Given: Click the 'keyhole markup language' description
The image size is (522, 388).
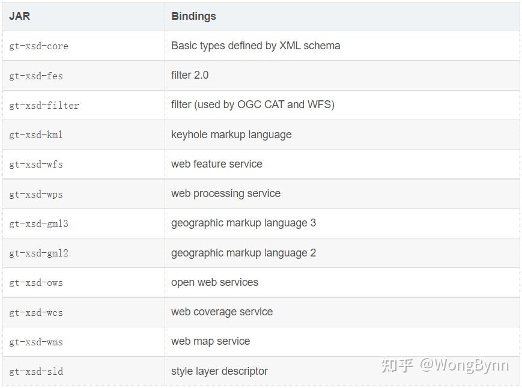Looking at the screenshot, I should click(x=231, y=135).
